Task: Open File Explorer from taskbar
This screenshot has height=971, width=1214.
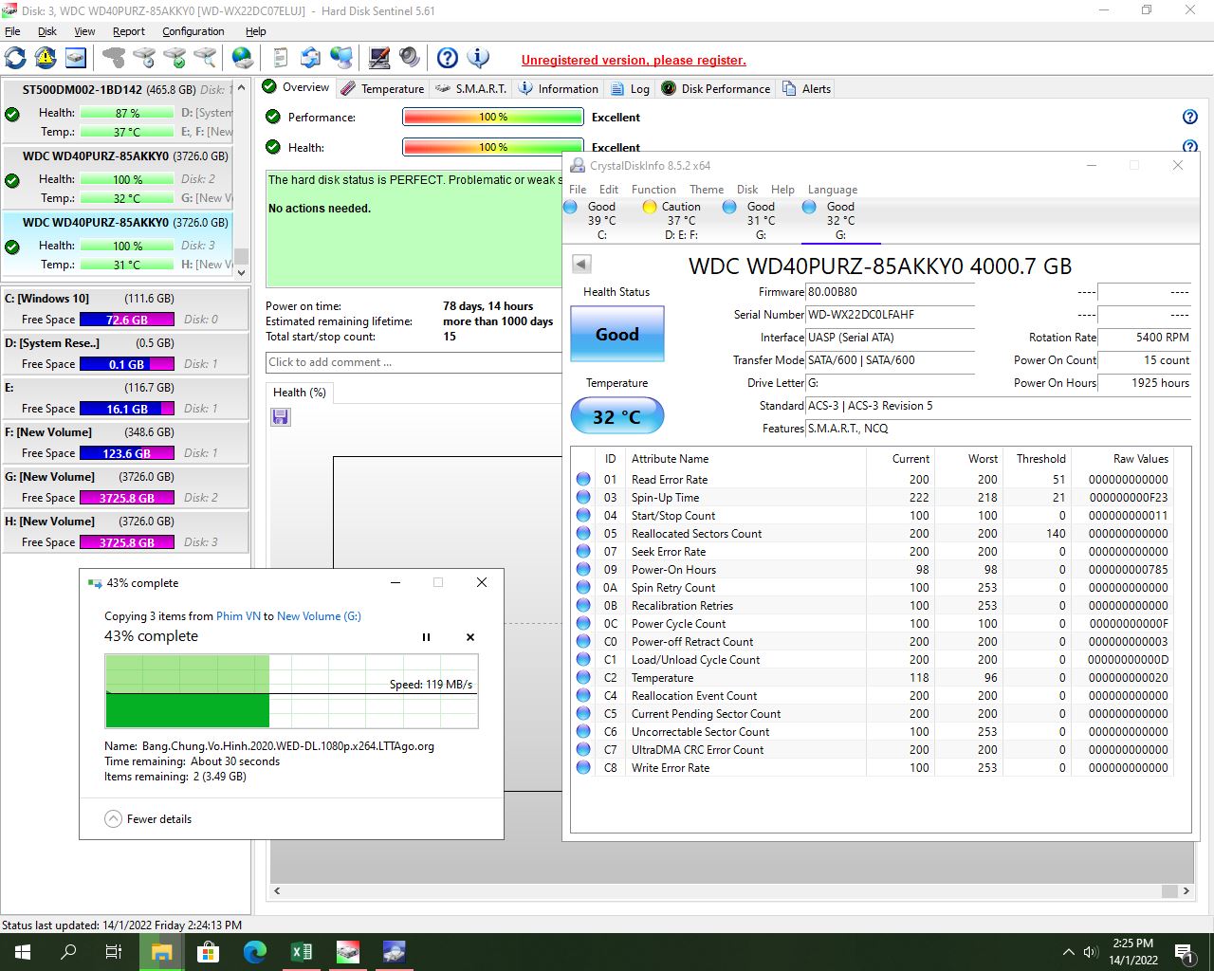Action: [161, 952]
